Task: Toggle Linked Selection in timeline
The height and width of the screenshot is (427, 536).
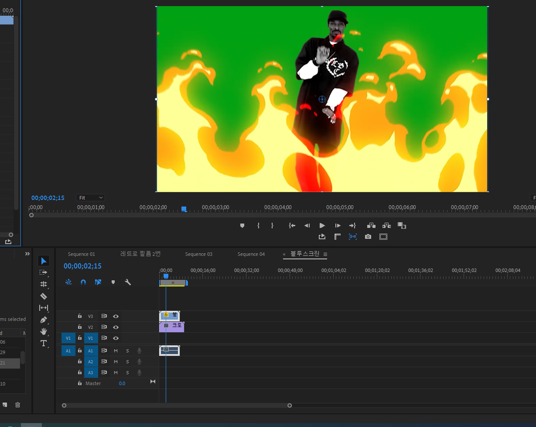Action: click(x=98, y=282)
